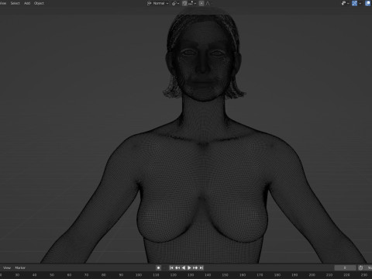The height and width of the screenshot is (279, 372).
Task: Click the transform orientation axes icon
Action: [149, 3]
